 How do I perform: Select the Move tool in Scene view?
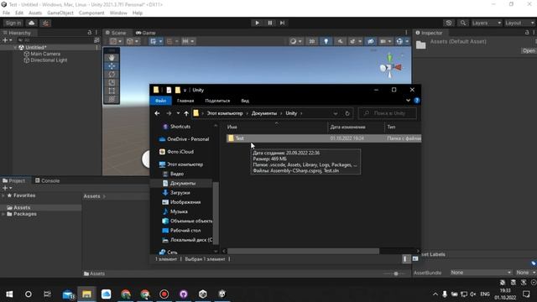point(112,66)
